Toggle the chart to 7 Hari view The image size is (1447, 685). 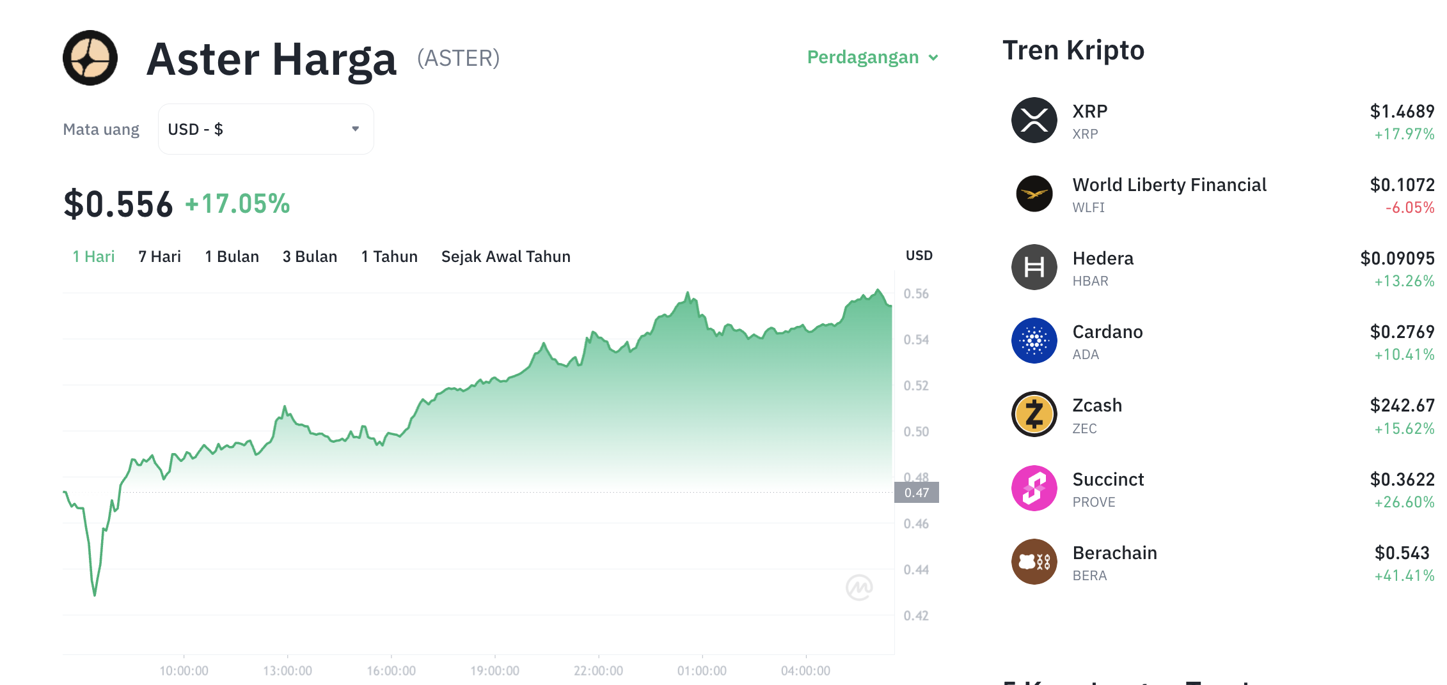tap(159, 256)
